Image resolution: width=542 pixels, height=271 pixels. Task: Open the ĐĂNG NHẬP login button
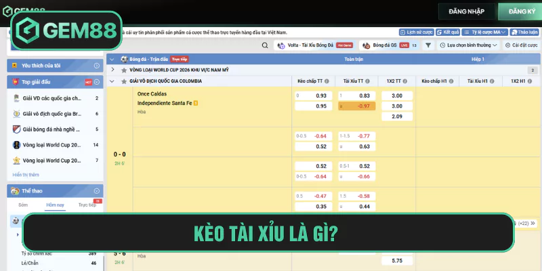pyautogui.click(x=467, y=12)
